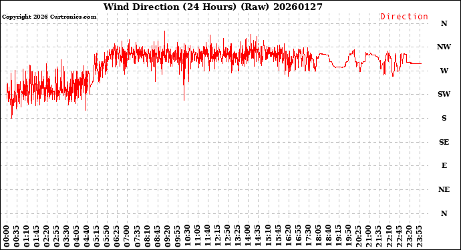Click the "Copyright 2026 Curtronics.com" text
The image size is (461, 250).
(x=49, y=17)
